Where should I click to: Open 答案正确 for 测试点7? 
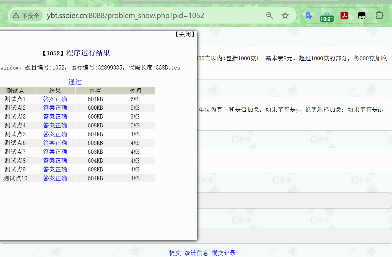[55, 152]
